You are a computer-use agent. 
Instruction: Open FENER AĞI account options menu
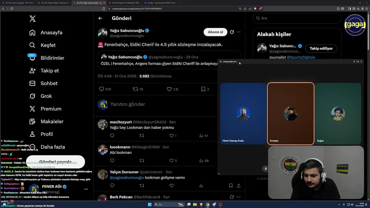click(x=86, y=189)
